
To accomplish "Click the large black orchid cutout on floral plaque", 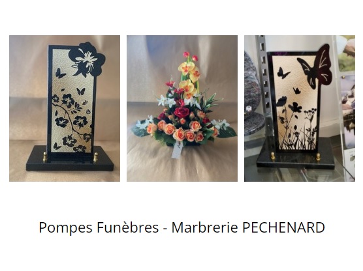I will pos(87,59).
